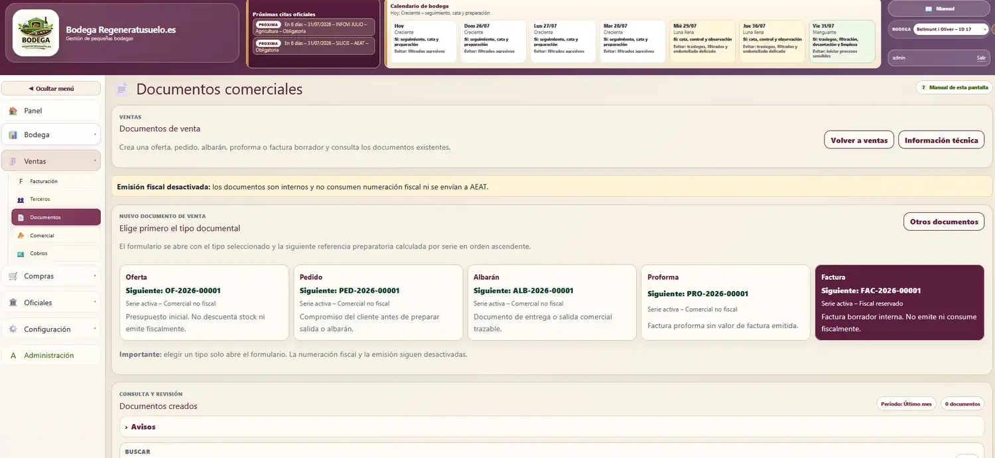Open Terceros under Ventas

pos(56,199)
